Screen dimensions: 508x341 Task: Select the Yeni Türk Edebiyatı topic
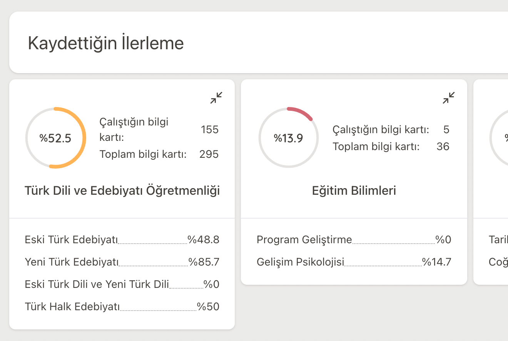click(72, 262)
